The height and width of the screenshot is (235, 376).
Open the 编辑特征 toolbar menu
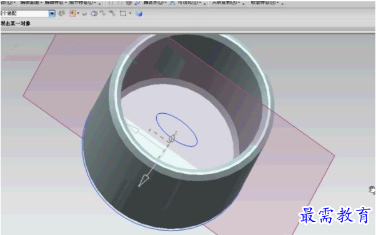point(56,2)
